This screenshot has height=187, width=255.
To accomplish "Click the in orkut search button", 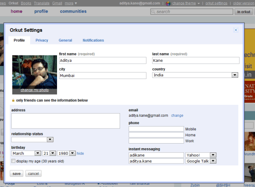I will (243, 12).
